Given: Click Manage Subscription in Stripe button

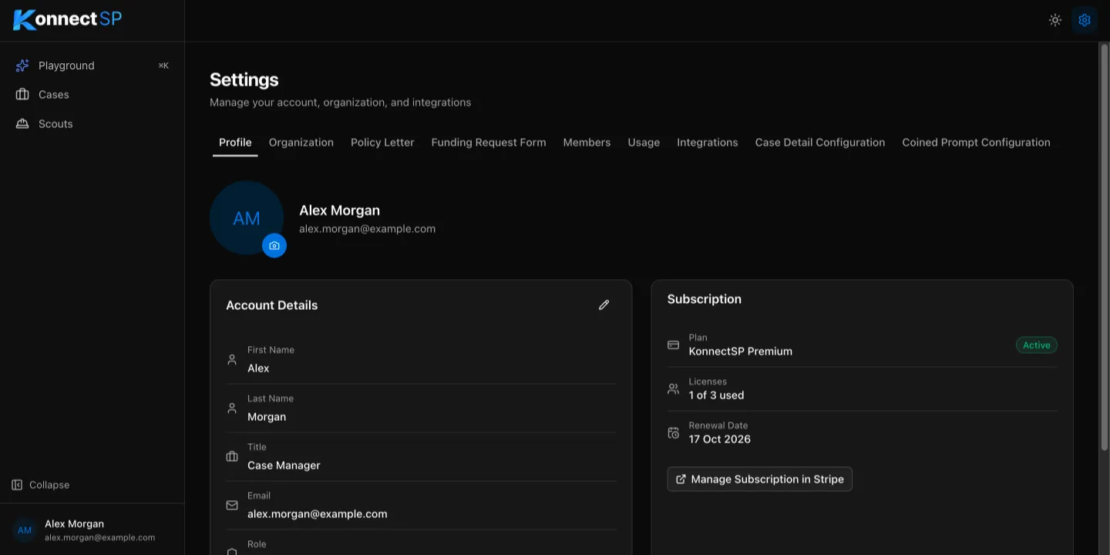Looking at the screenshot, I should [x=760, y=479].
